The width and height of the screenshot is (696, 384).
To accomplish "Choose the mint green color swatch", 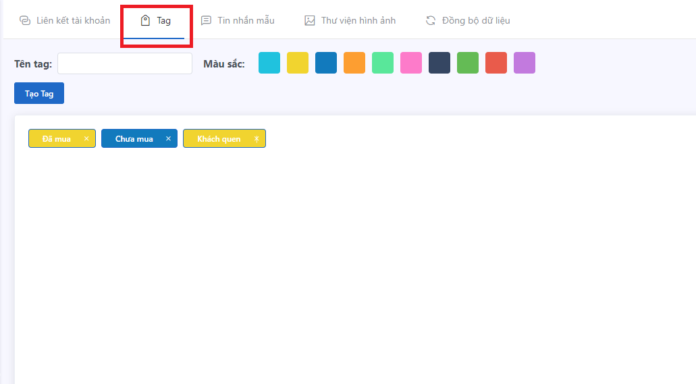I will pyautogui.click(x=383, y=63).
